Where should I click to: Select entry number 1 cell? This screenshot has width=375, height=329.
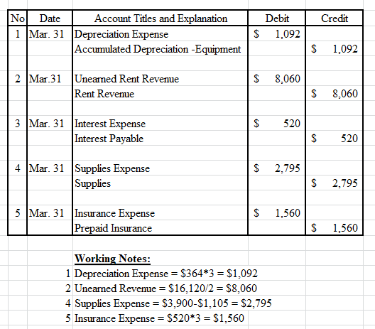pos(18,33)
